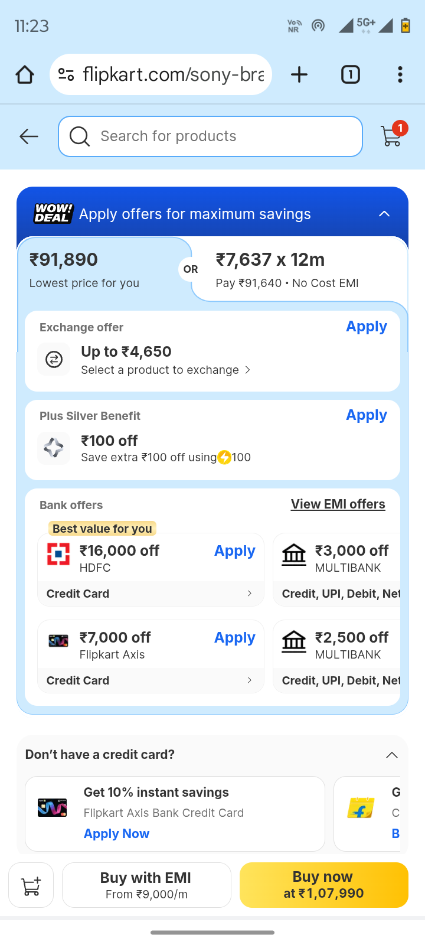The image size is (425, 945).
Task: Apply the HDFC ₹16,000 off offer
Action: (234, 551)
